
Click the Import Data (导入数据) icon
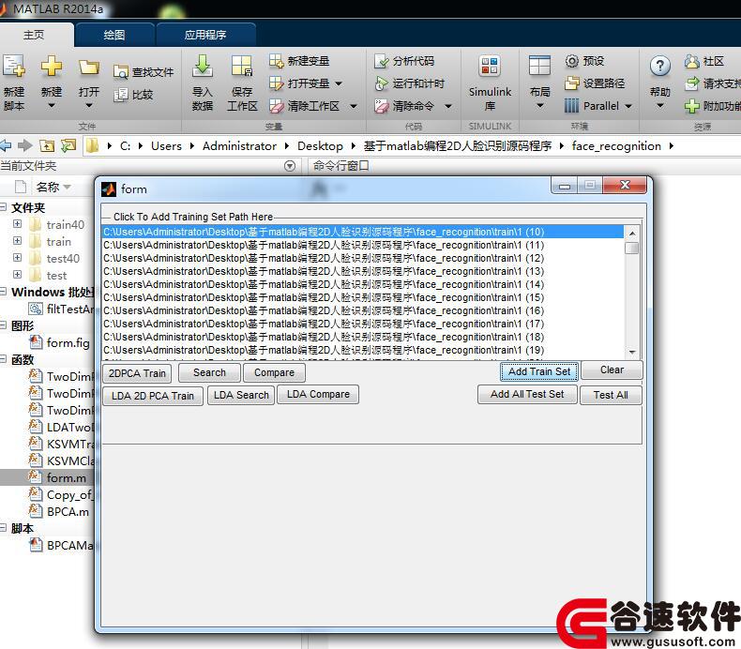203,67
